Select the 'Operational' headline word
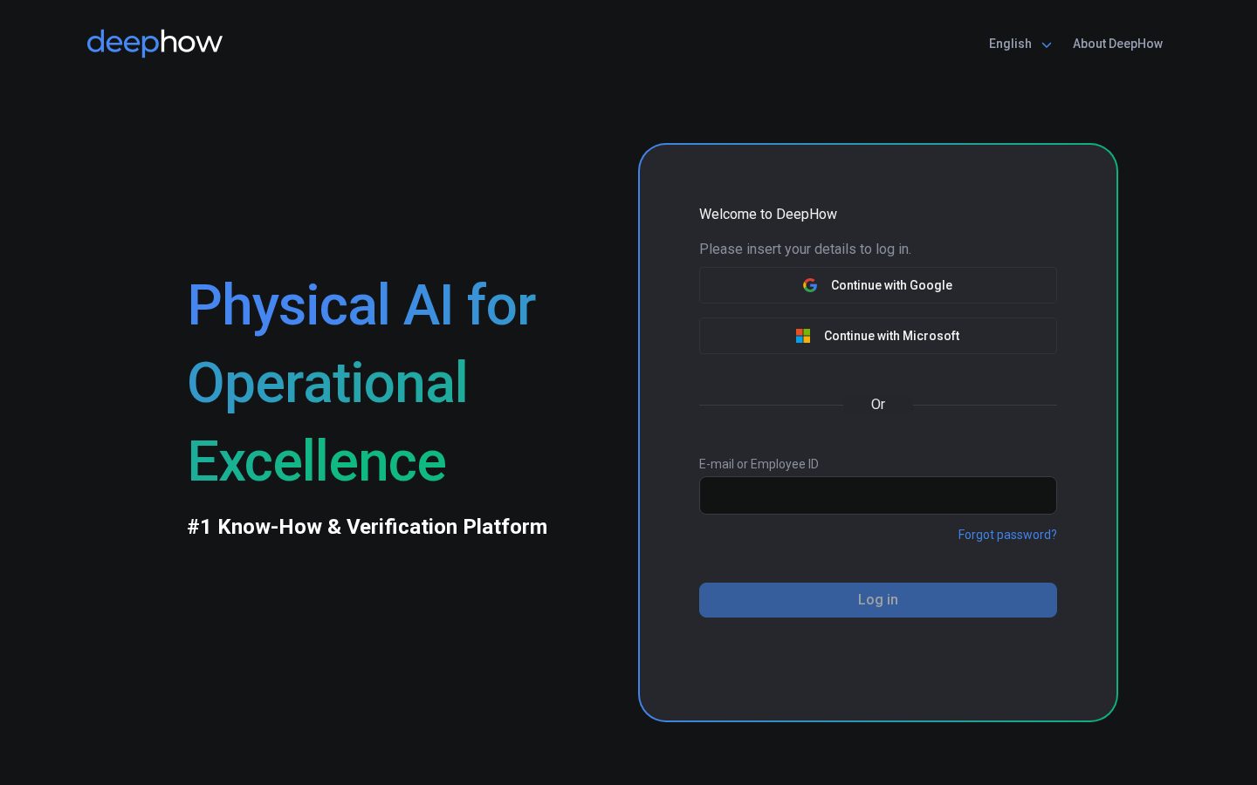Viewport: 1257px width, 785px height. [328, 383]
